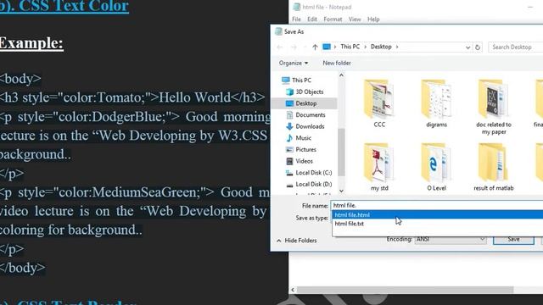543x305 pixels.
Task: Select Desktop in the address breadcrumb
Action: [381, 47]
